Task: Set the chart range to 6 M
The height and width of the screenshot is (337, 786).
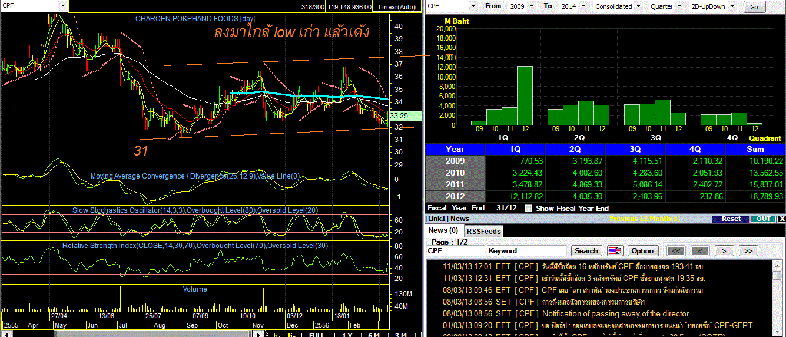Action: [x=374, y=334]
